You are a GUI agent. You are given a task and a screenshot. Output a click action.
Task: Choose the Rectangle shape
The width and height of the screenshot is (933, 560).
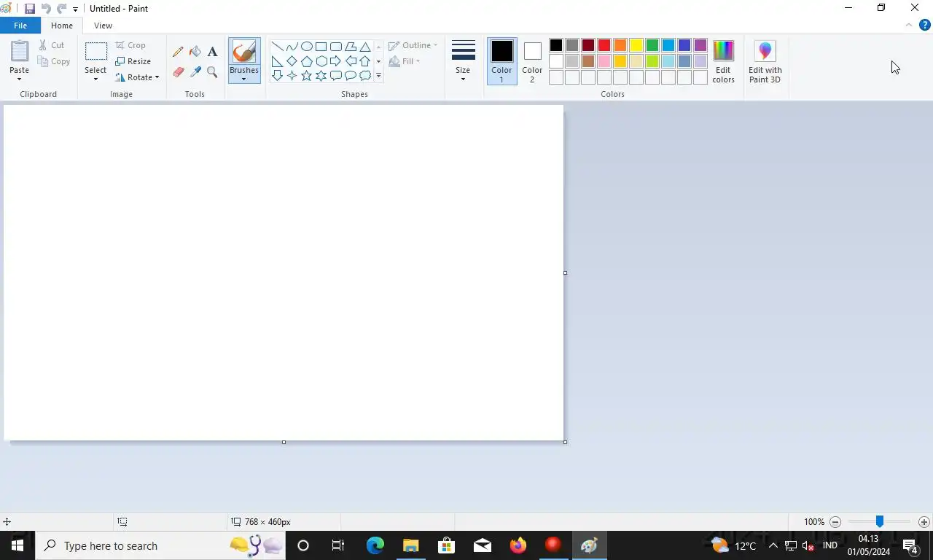coord(321,47)
